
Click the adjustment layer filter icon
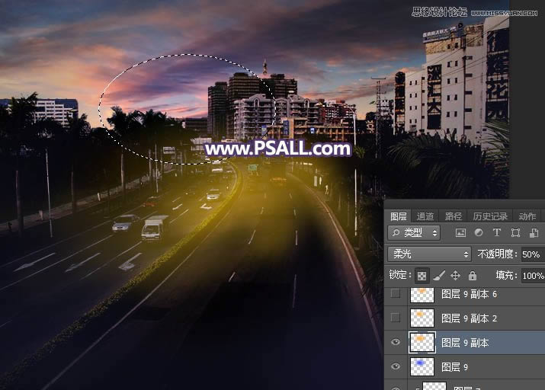point(479,233)
